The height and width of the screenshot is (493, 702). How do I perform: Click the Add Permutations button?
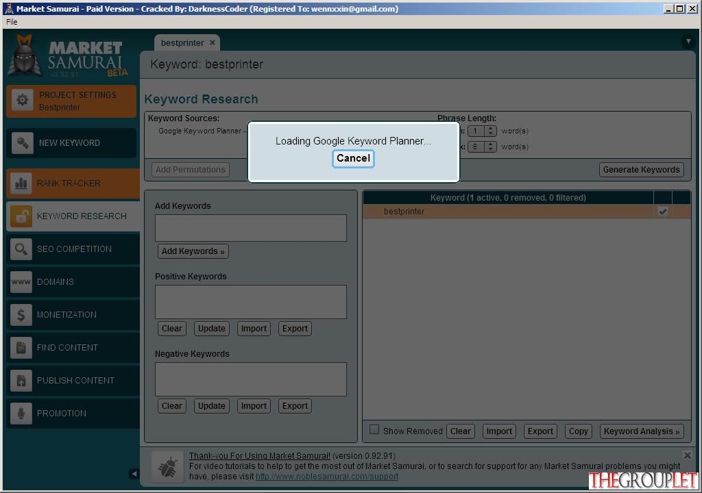(191, 170)
